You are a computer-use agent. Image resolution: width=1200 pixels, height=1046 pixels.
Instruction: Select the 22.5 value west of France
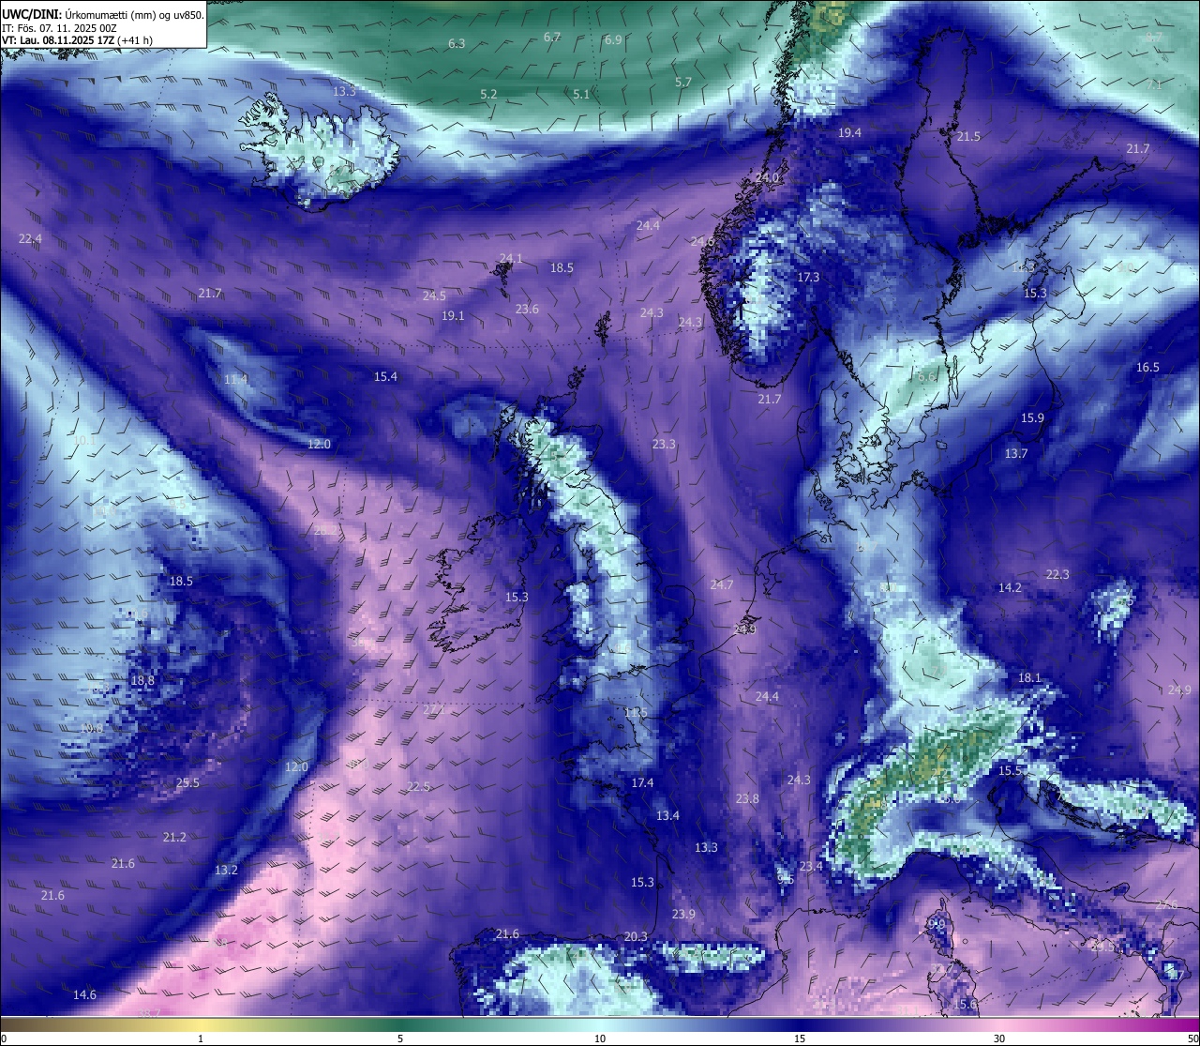click(418, 787)
